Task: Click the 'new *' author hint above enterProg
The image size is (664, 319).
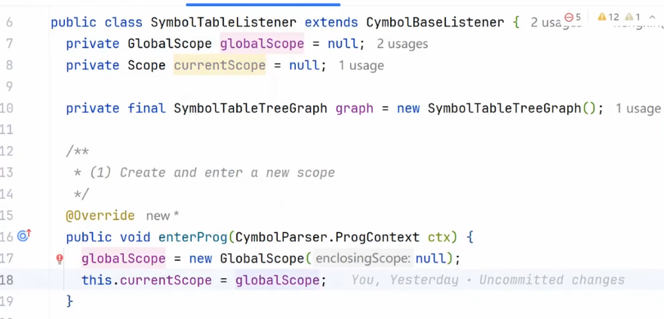Action: (162, 216)
